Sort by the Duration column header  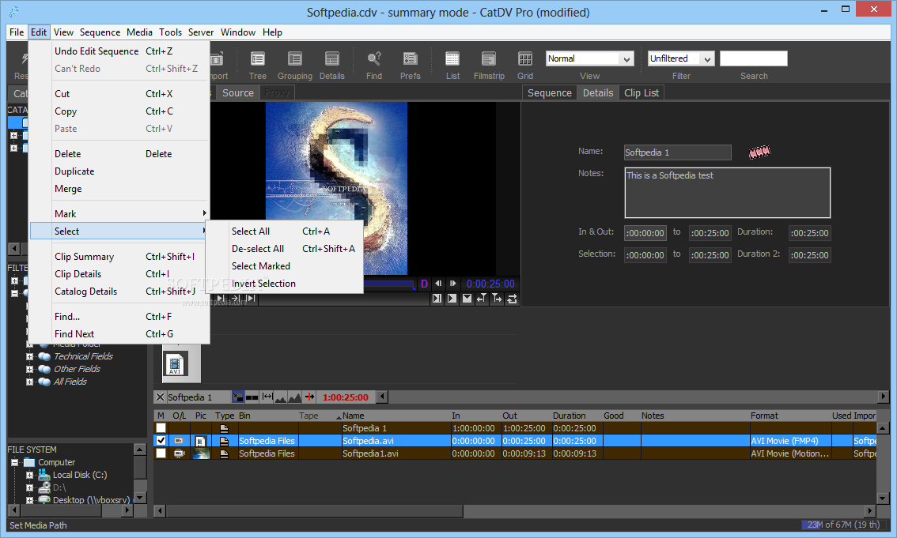click(569, 416)
